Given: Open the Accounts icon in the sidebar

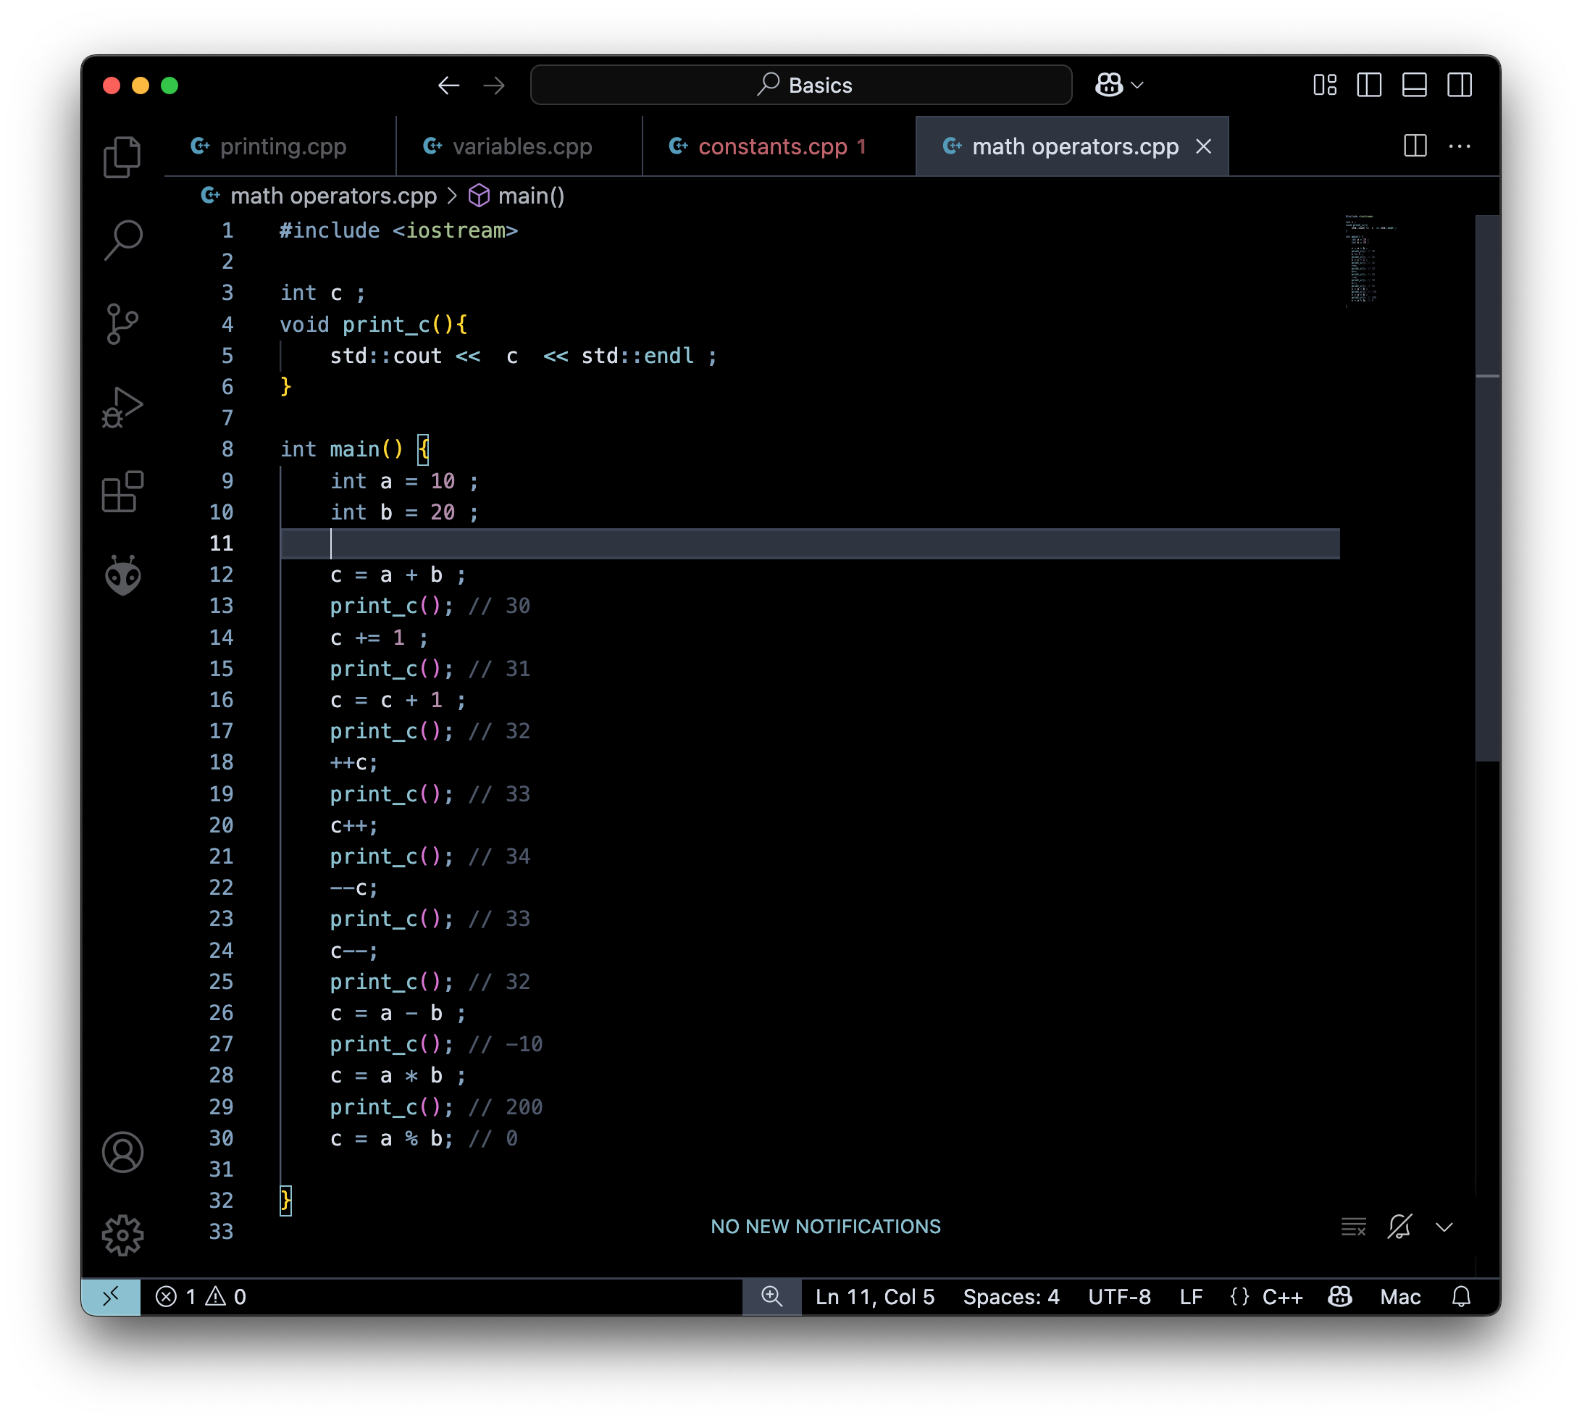Looking at the screenshot, I should click(122, 1153).
